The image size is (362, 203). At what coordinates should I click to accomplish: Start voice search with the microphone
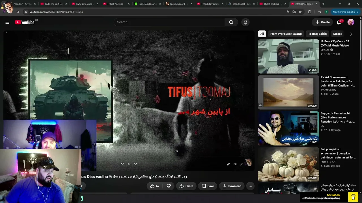(x=245, y=22)
